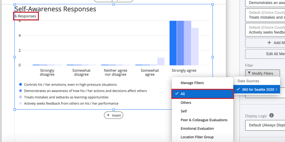Click the legend dot for Actively seeks feedback

20,104
